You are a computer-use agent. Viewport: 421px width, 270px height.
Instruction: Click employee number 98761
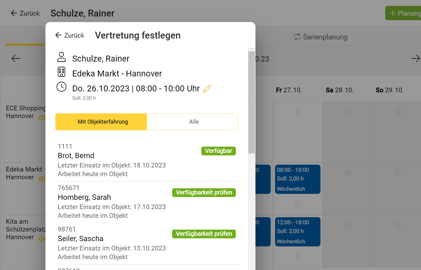click(x=67, y=229)
